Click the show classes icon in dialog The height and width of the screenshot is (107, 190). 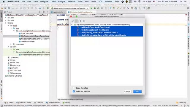click(x=76, y=21)
